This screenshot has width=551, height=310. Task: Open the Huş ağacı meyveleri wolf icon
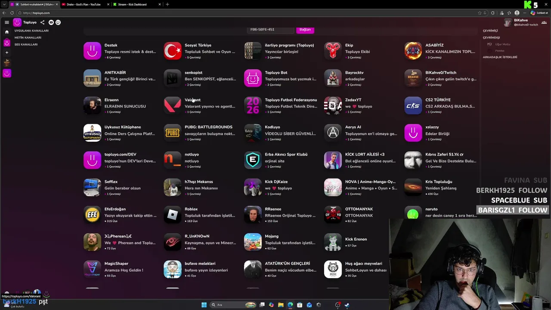pyautogui.click(x=333, y=270)
